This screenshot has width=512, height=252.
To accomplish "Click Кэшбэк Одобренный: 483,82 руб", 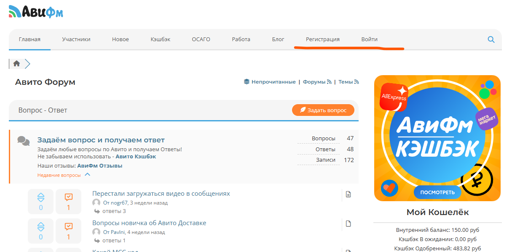I will [x=437, y=249].
